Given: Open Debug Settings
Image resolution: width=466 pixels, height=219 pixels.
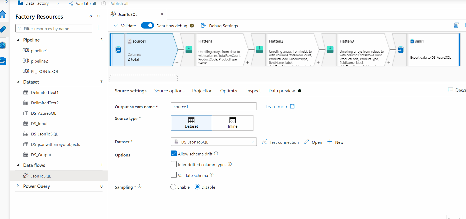Looking at the screenshot, I should [219, 26].
